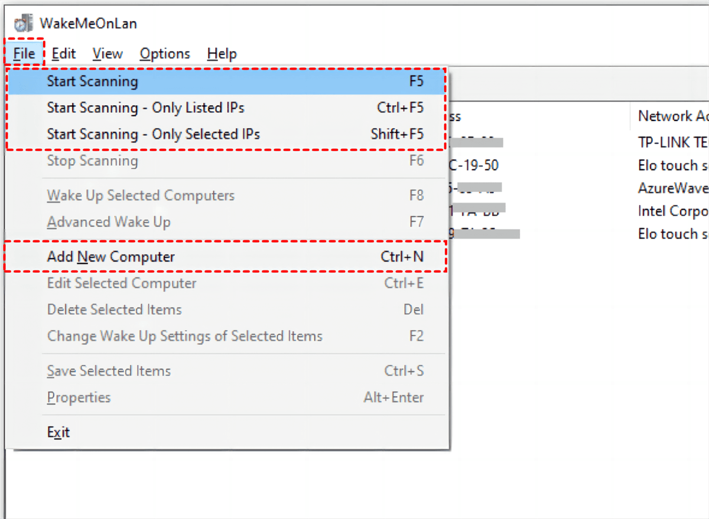Screen dimensions: 709x519
Task: Select Advanced Wake Up entry
Action: 109,223
